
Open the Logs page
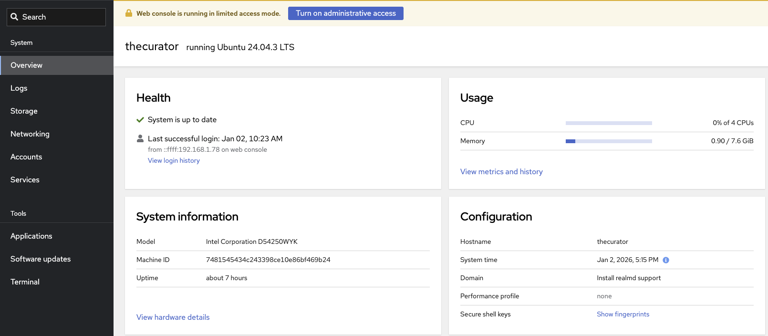(x=19, y=88)
